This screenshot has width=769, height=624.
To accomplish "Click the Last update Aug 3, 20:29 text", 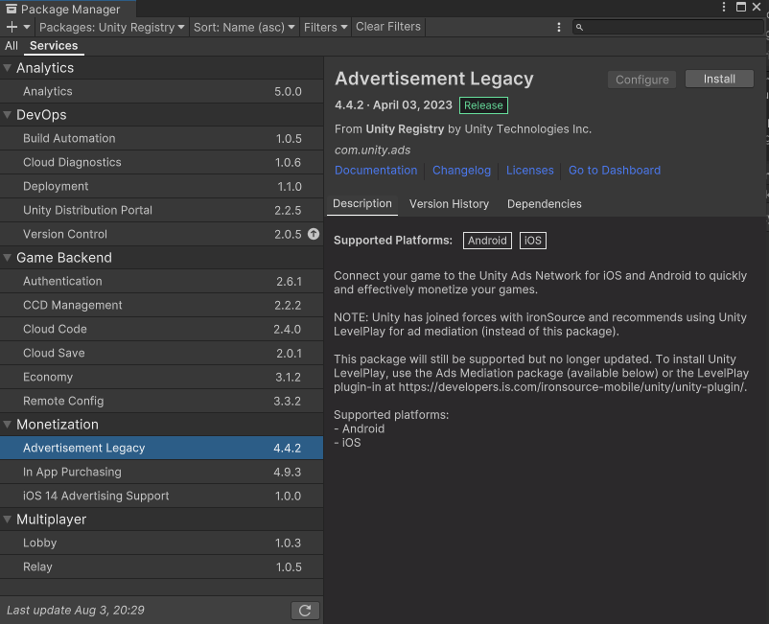I will (x=76, y=611).
